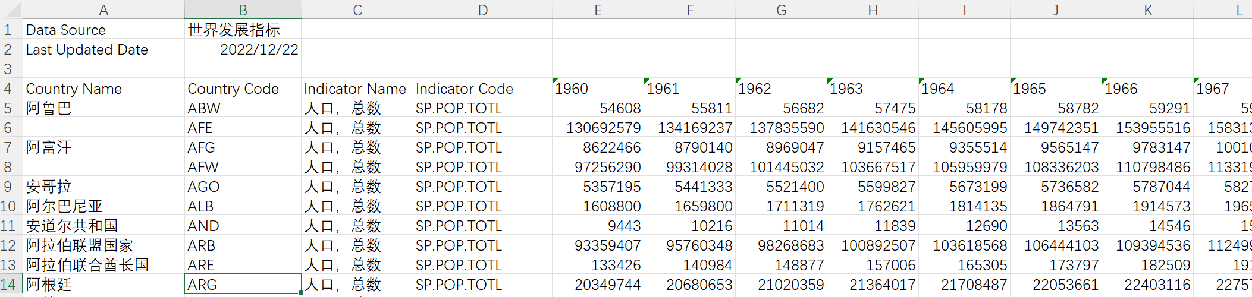Viewport: 1252px width, 297px height.
Task: Click the 1965 year header cell
Action: pyautogui.click(x=1056, y=89)
